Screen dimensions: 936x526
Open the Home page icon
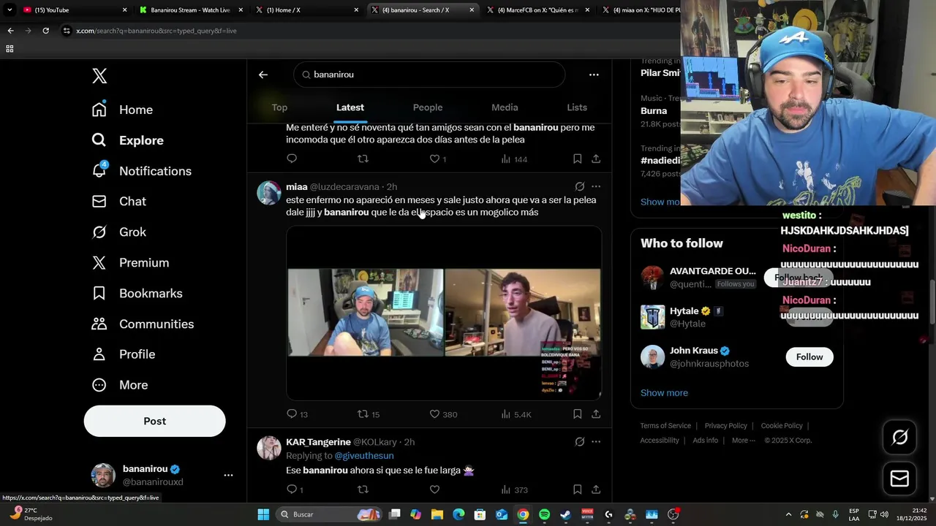point(99,110)
